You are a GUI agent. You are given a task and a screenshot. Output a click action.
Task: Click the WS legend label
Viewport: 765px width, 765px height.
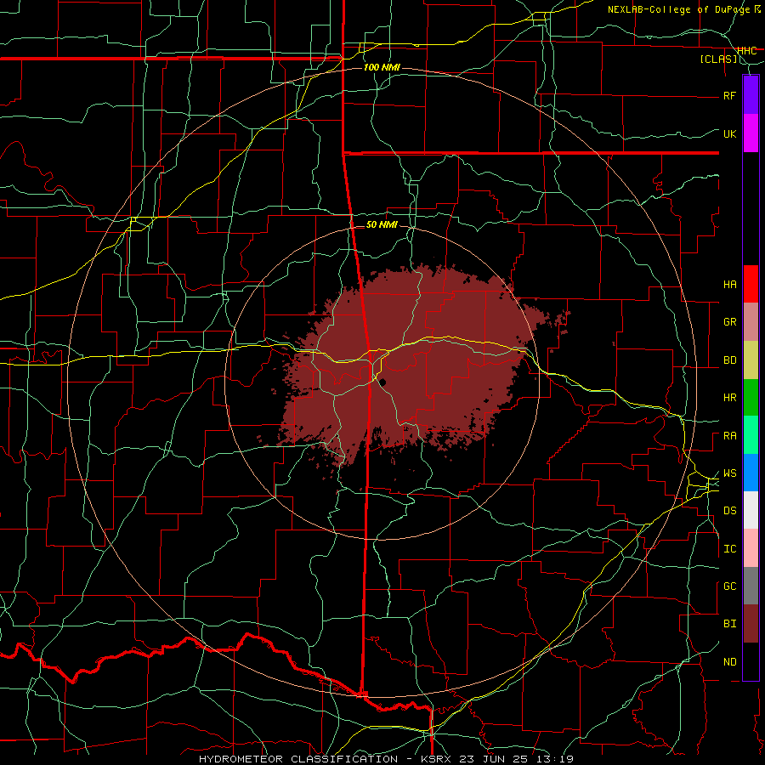click(729, 473)
